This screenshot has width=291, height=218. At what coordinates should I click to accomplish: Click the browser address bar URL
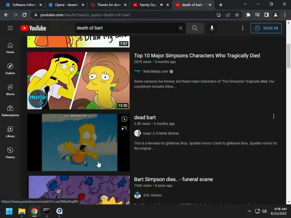(x=85, y=15)
